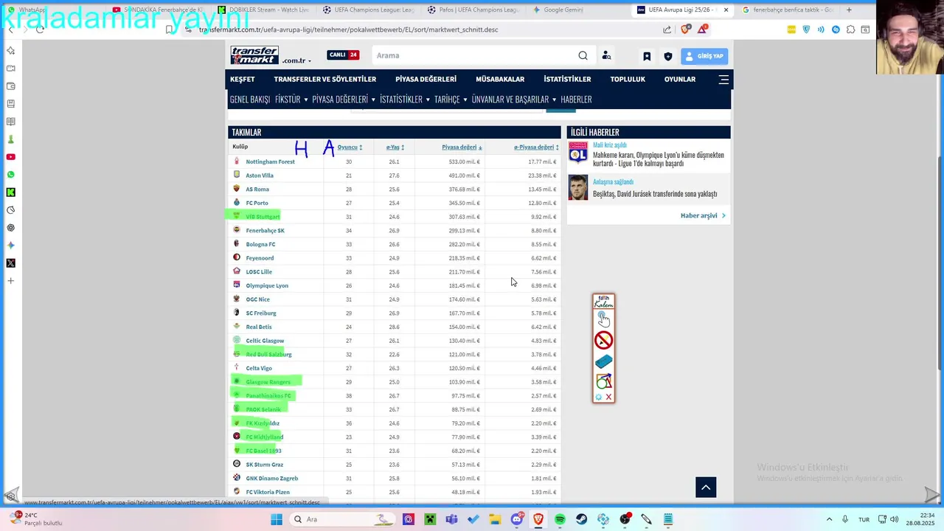Open the Windows Start menu

[277, 519]
